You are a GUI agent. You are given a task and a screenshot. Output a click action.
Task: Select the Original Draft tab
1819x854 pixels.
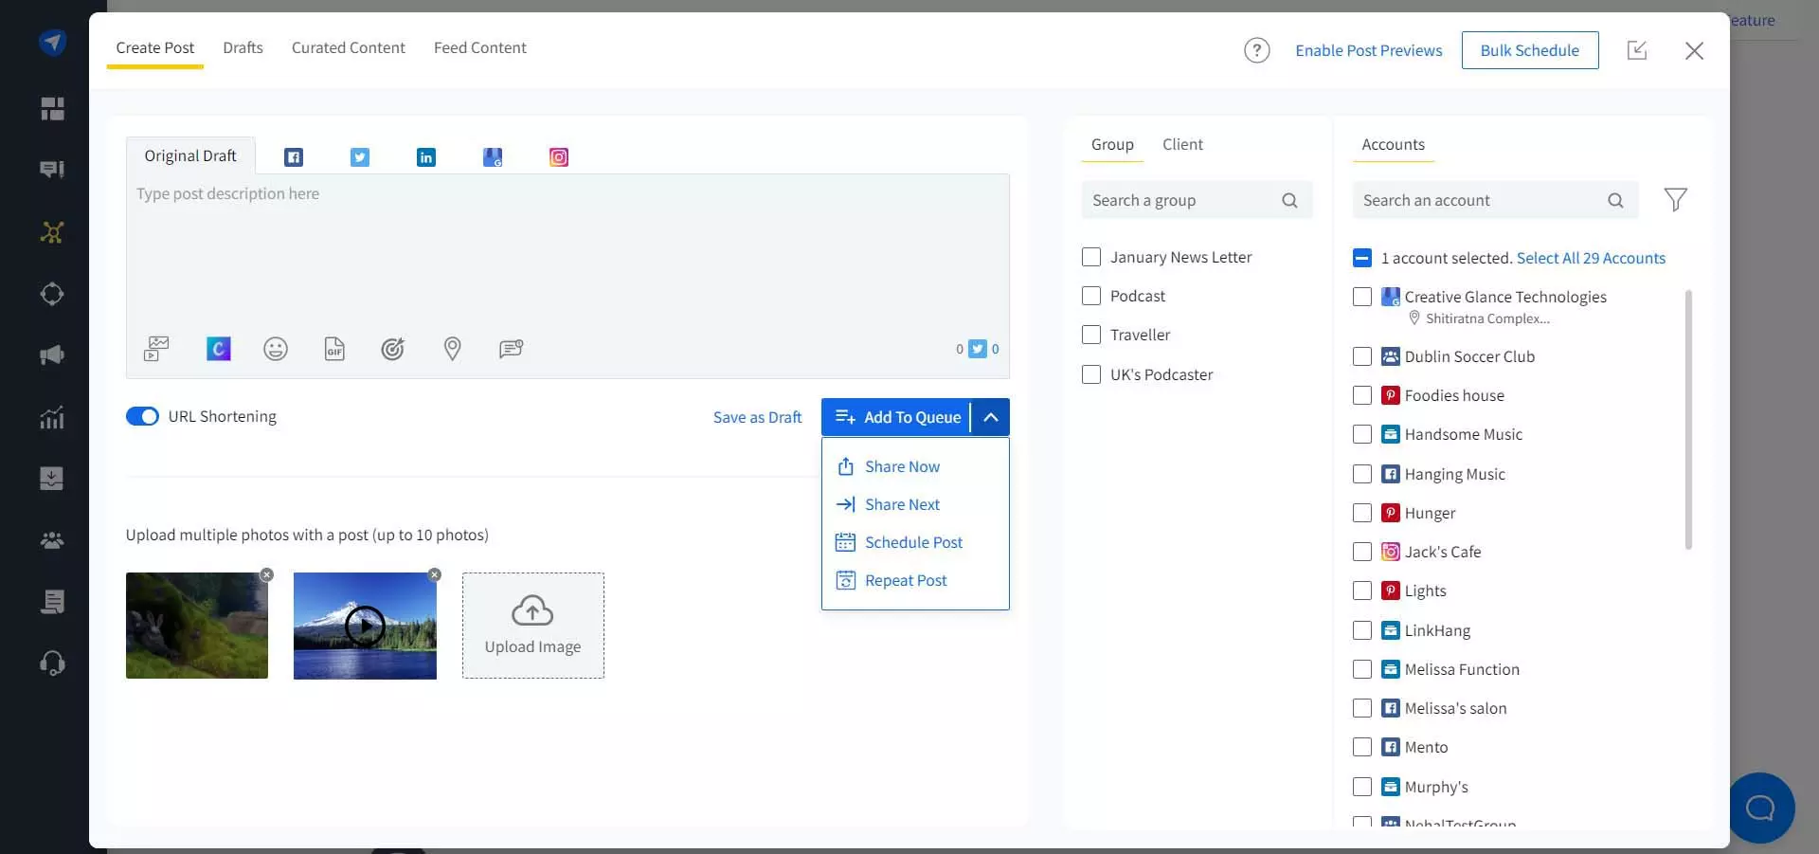coord(190,155)
